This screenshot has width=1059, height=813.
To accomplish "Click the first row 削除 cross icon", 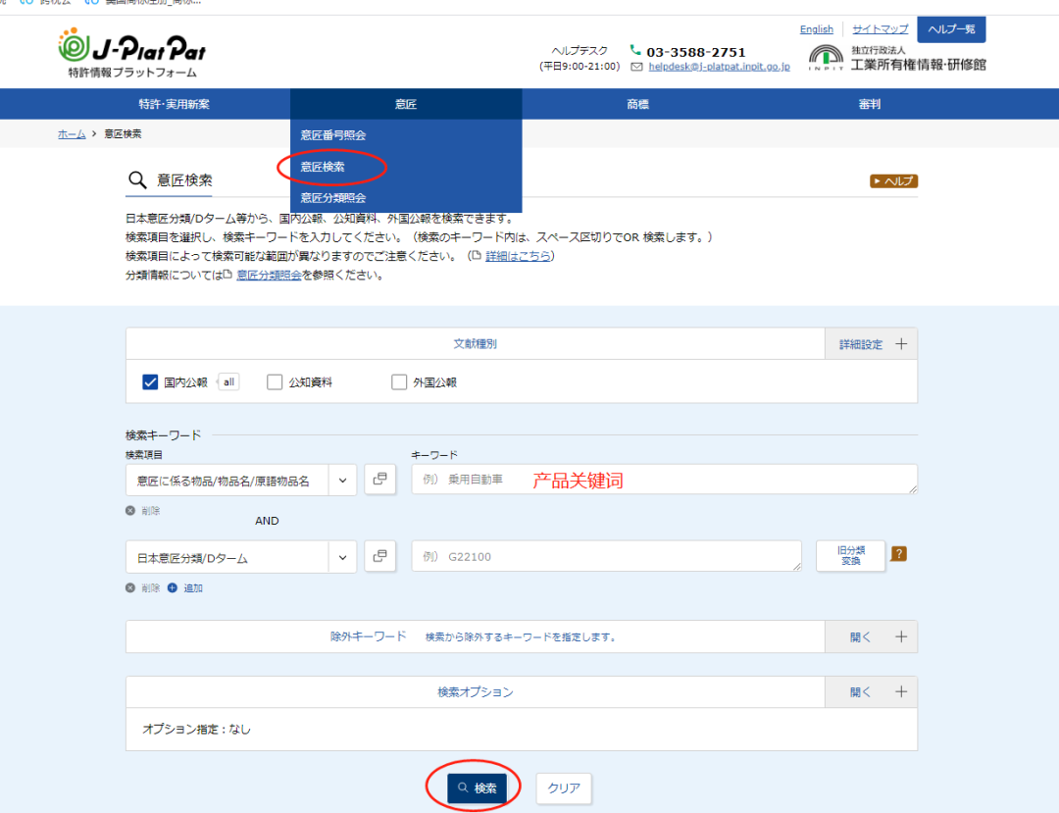I will pyautogui.click(x=130, y=511).
